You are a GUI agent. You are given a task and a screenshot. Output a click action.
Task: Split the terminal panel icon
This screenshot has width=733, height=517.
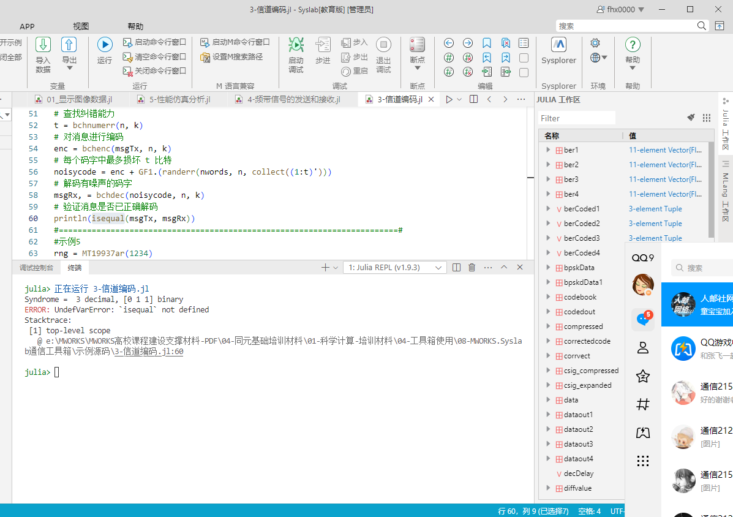457,267
